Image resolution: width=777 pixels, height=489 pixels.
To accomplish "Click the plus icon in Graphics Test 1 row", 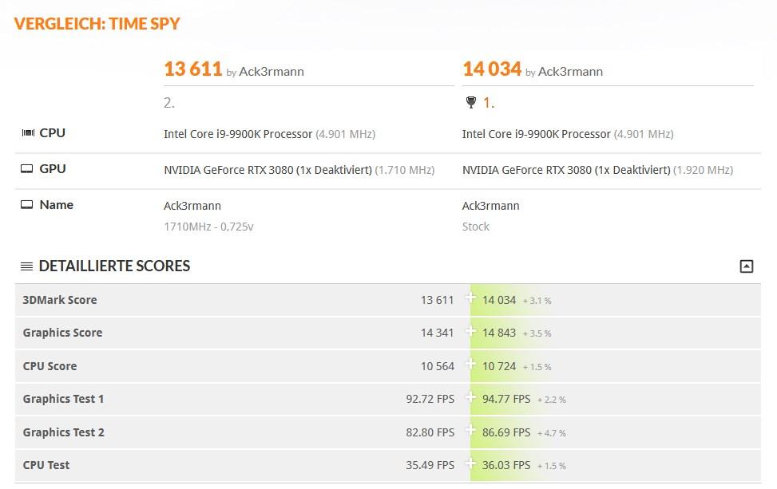I will coord(470,397).
